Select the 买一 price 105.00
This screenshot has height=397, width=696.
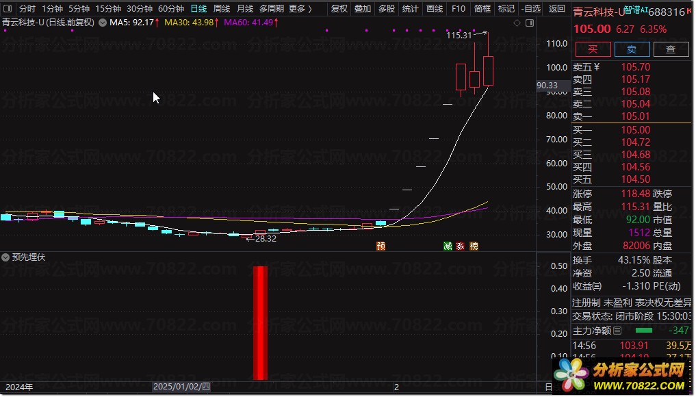click(636, 130)
